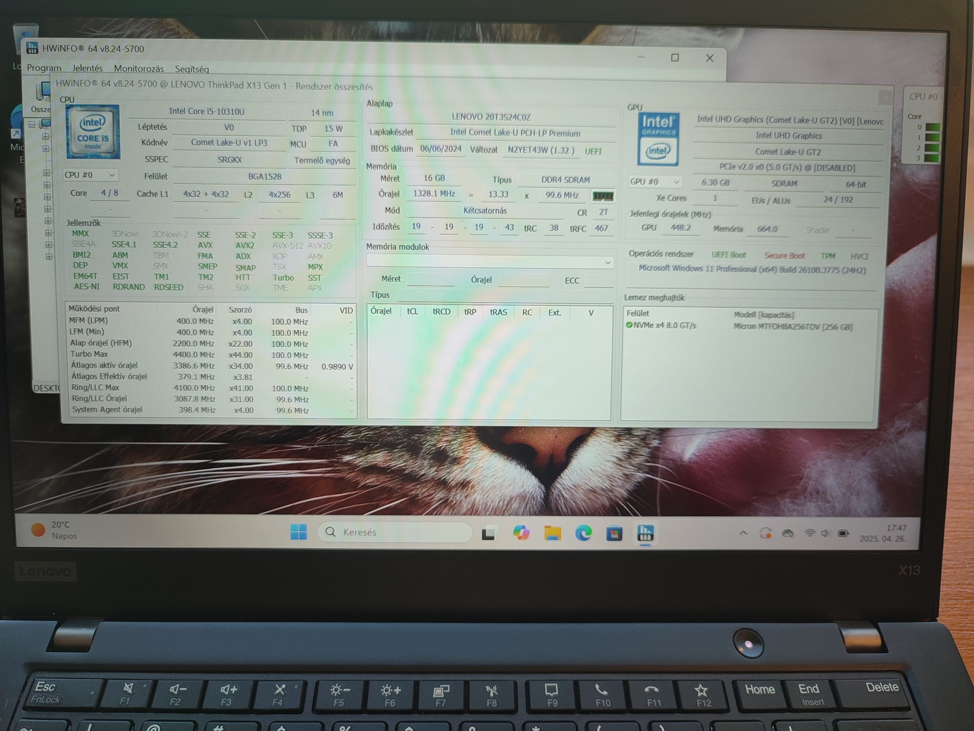Open the Wi-Fi network tray icon
Screen dimensions: 974x731
point(809,533)
